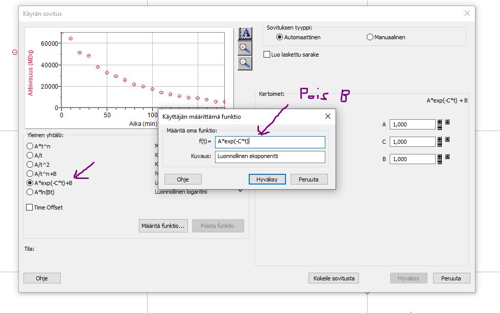Viewport: 500px width, 313px height.
Task: Click the autoscale graph icon
Action: (245, 33)
